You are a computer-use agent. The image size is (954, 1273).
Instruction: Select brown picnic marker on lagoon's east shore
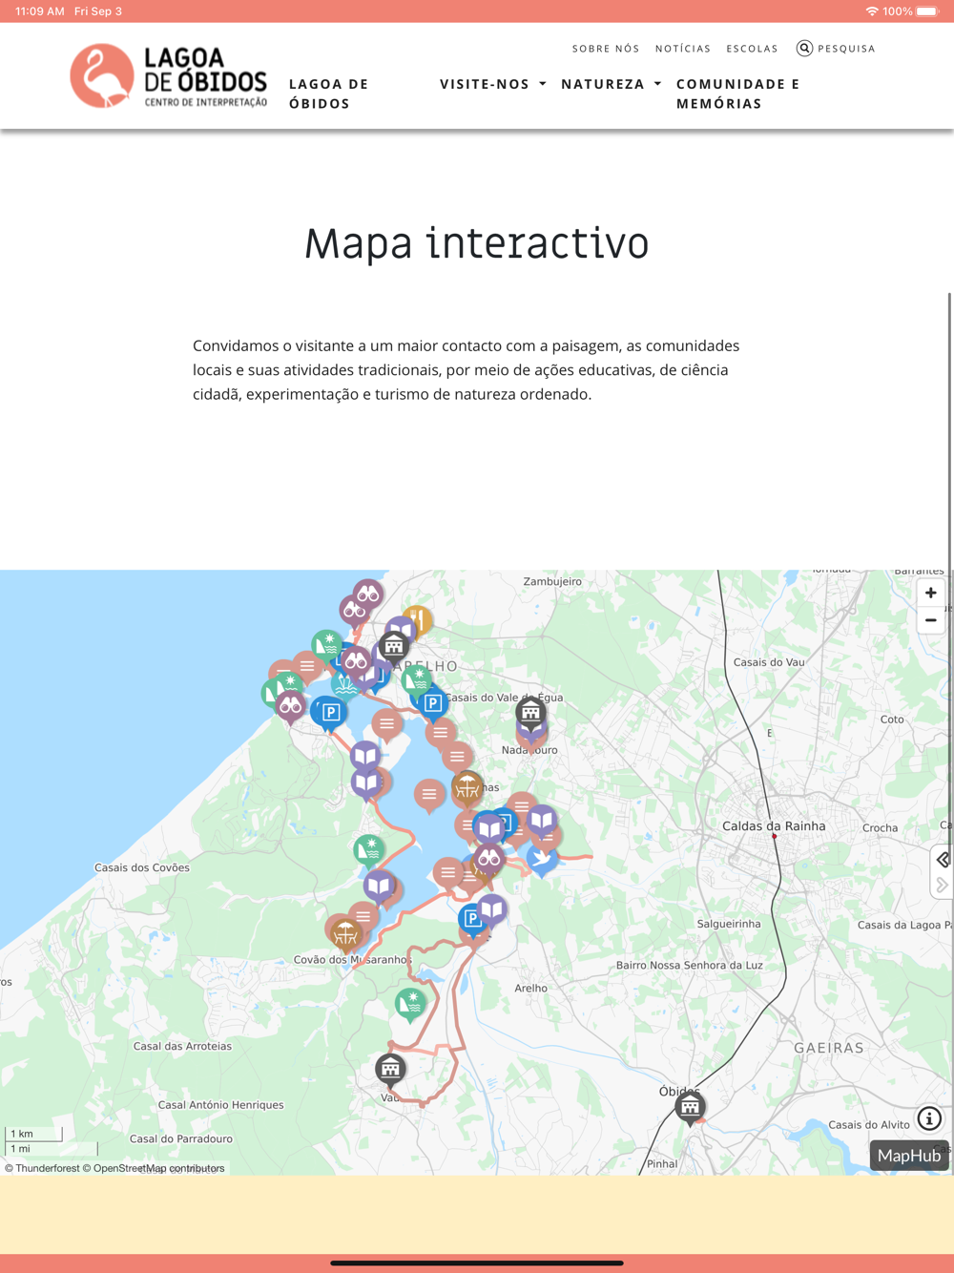pos(467,787)
